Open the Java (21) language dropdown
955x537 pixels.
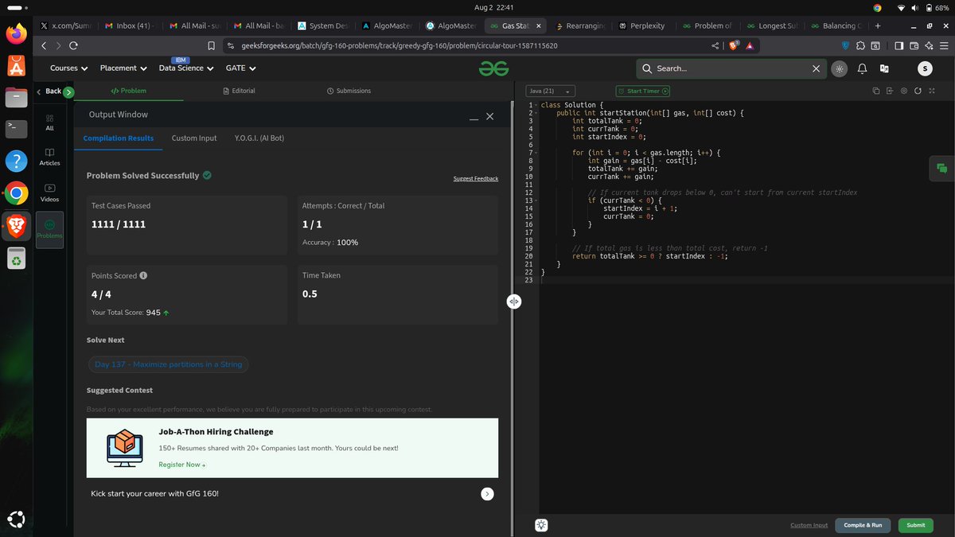551,91
